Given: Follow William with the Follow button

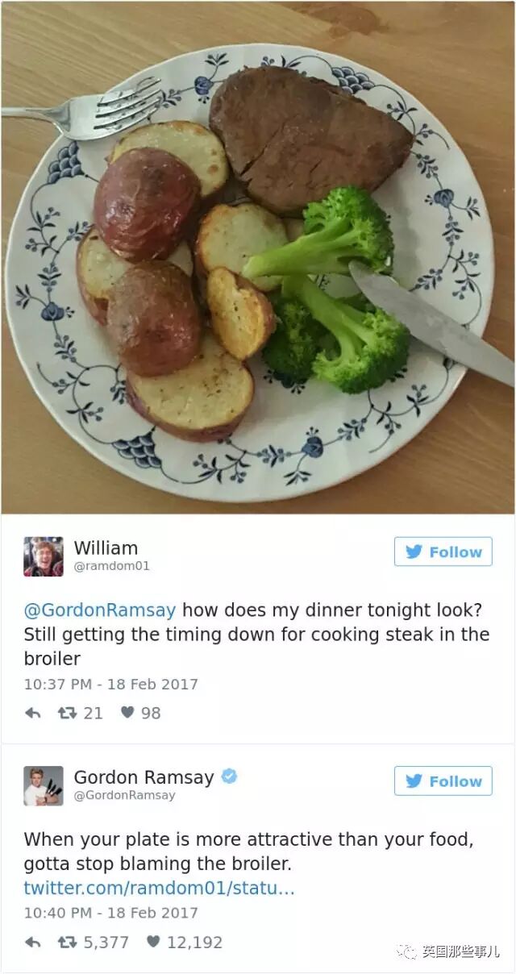Looking at the screenshot, I should [443, 552].
